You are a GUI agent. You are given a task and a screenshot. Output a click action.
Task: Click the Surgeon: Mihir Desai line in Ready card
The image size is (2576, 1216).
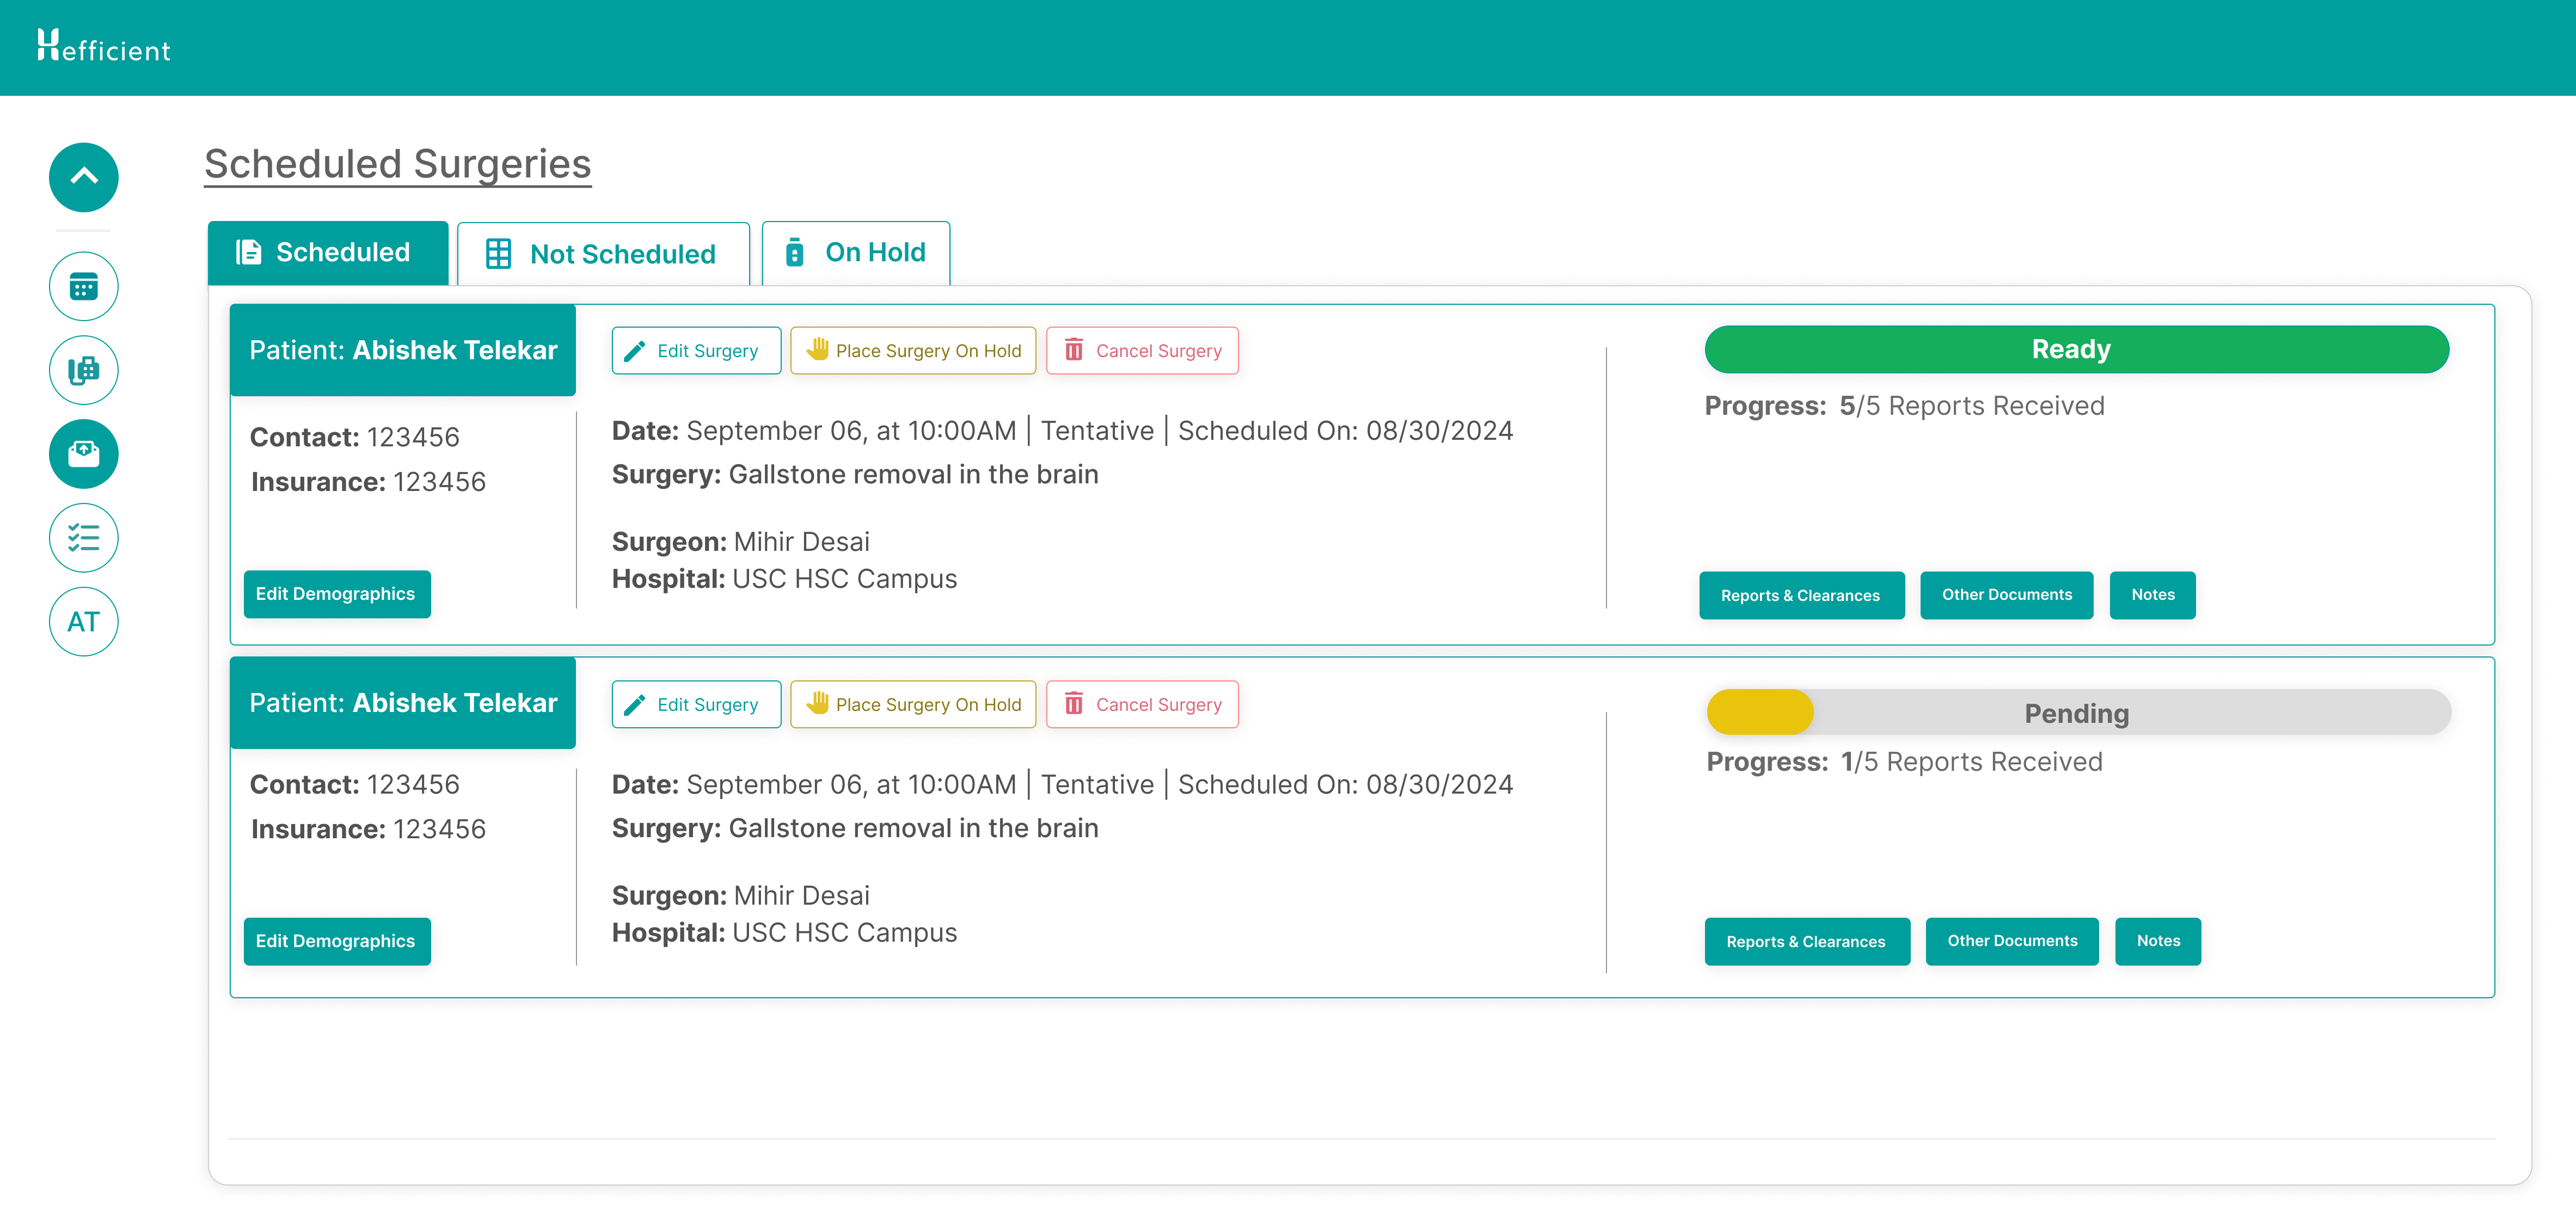(x=741, y=542)
